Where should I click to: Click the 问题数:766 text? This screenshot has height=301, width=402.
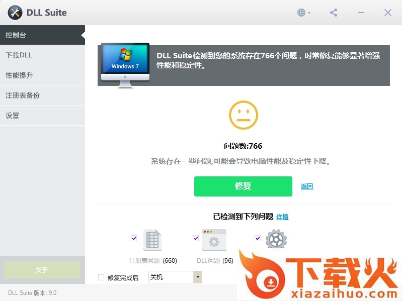coord(243,146)
